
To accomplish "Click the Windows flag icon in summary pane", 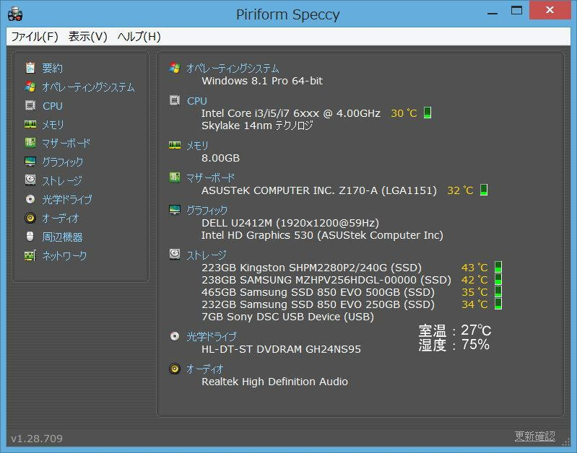I will click(x=175, y=68).
